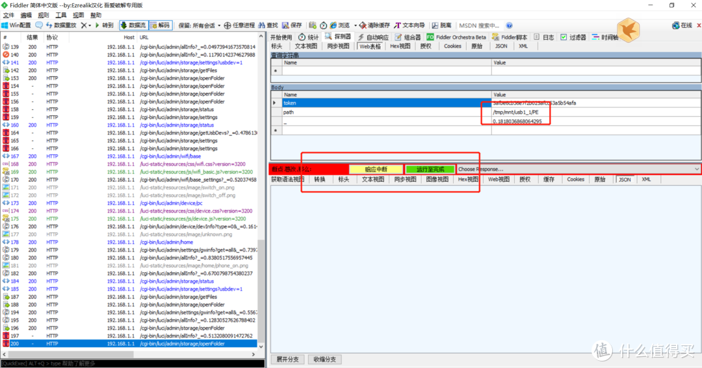Open the X remove dropdown arrow
This screenshot has height=368, width=702.
click(90, 25)
